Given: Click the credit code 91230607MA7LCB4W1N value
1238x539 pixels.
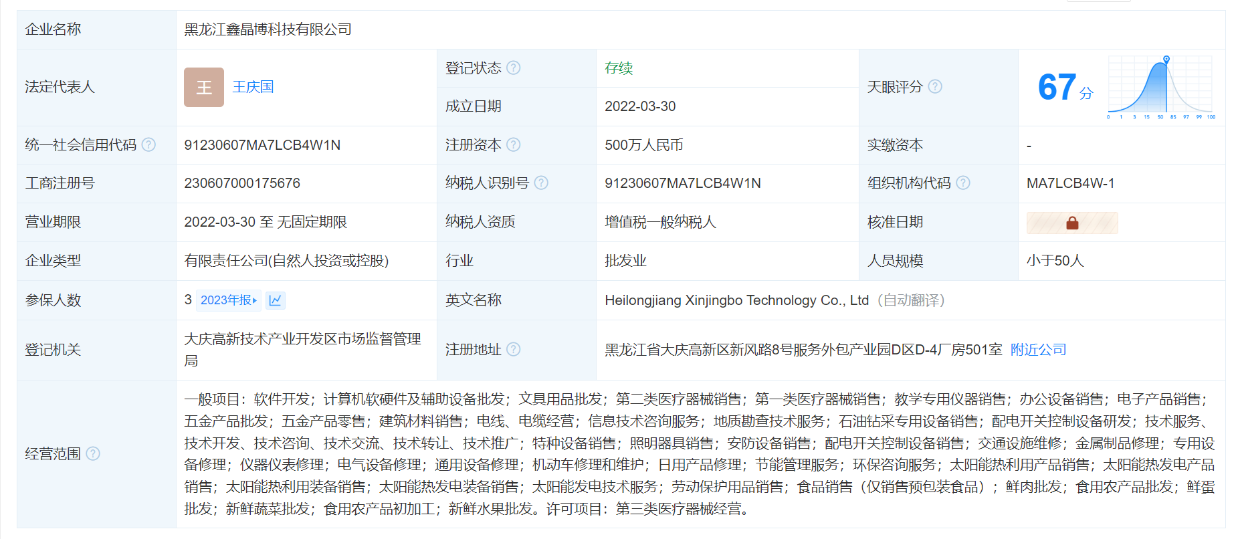Looking at the screenshot, I should pos(262,145).
